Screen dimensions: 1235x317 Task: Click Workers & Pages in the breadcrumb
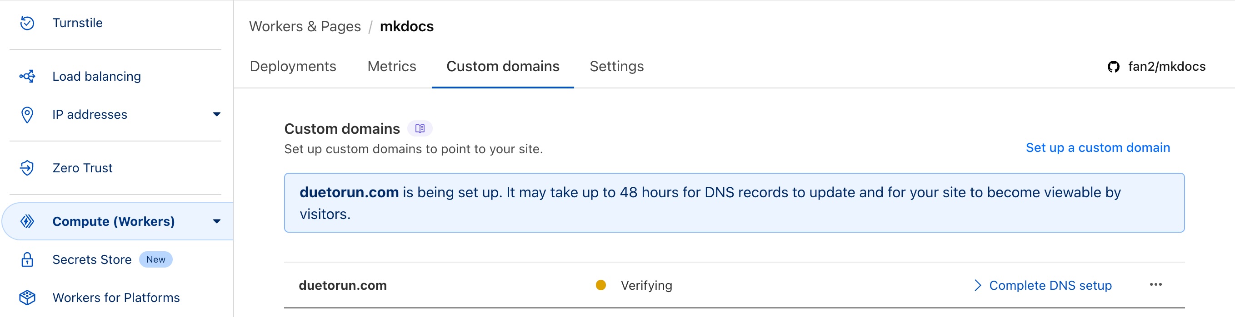[305, 26]
